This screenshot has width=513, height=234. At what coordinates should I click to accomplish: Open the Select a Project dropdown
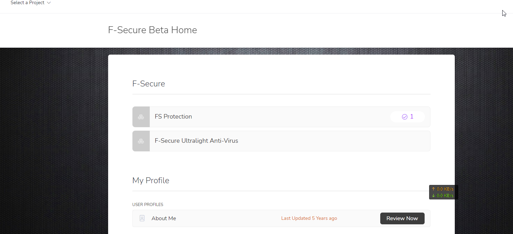point(28,3)
